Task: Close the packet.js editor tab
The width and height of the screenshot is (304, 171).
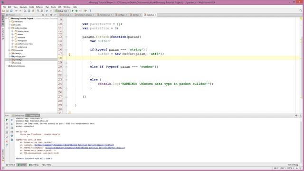Action: pyautogui.click(x=155, y=15)
